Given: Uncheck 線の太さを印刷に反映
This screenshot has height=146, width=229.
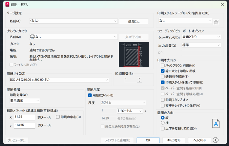Looking at the screenshot, I should pyautogui.click(x=162, y=71).
